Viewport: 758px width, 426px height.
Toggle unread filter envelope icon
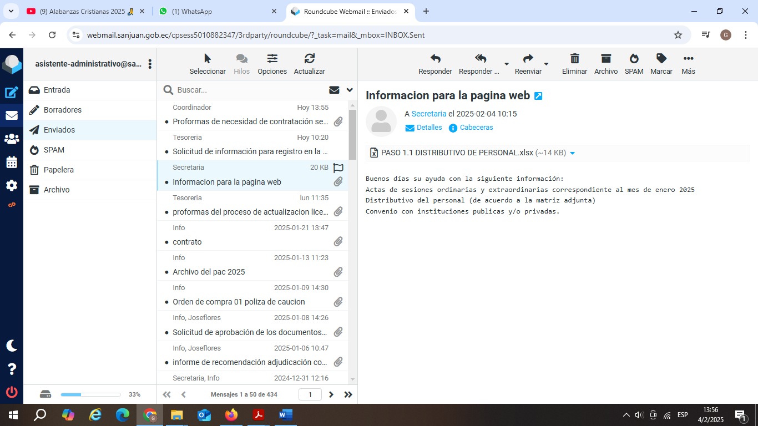[x=334, y=90]
